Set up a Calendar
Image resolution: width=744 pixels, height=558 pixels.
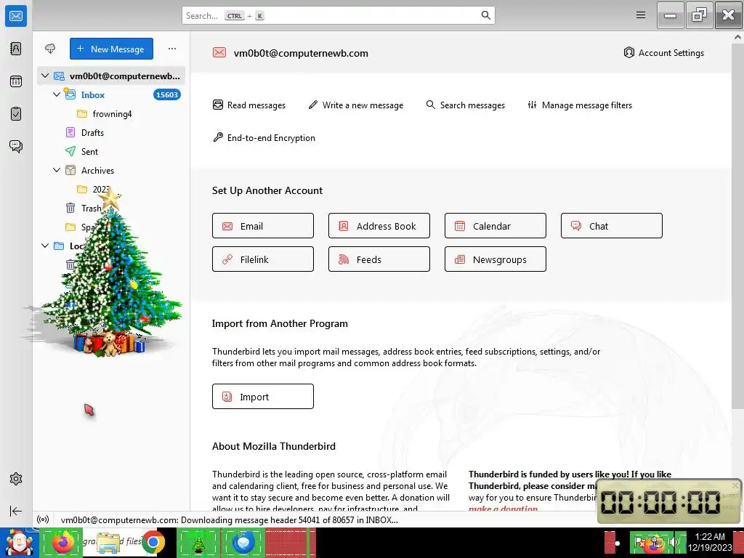pyautogui.click(x=496, y=226)
